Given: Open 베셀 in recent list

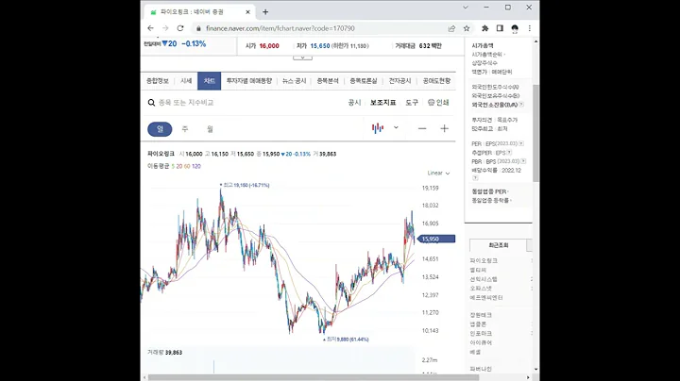Looking at the screenshot, I should point(475,352).
